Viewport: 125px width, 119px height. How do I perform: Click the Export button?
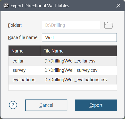click(x=96, y=105)
